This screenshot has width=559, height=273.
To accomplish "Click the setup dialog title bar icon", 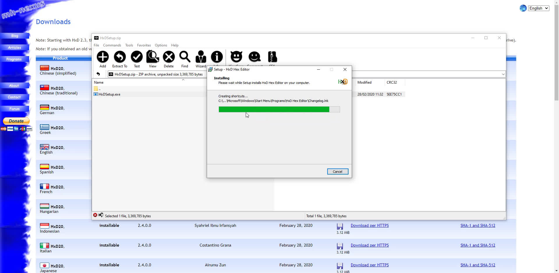I will coord(210,69).
